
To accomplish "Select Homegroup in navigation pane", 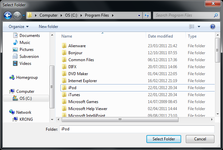I will coord(24,77).
